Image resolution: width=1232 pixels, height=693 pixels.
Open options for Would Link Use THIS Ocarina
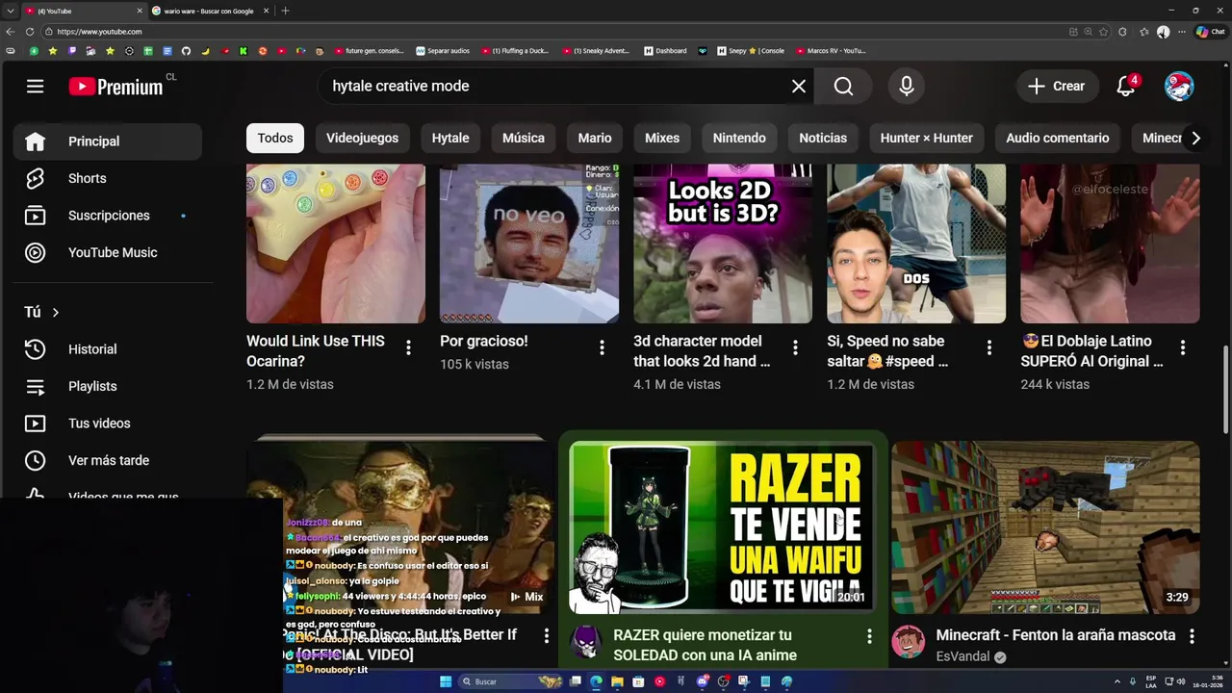click(408, 347)
